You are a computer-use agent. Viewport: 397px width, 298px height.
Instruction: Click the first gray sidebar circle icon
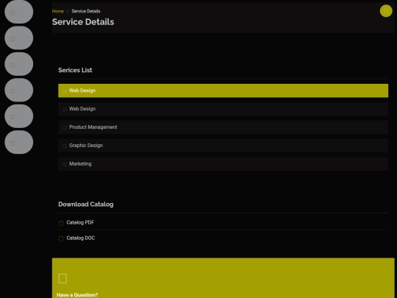point(18,12)
